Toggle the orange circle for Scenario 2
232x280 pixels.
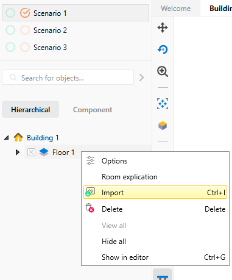pos(25,30)
